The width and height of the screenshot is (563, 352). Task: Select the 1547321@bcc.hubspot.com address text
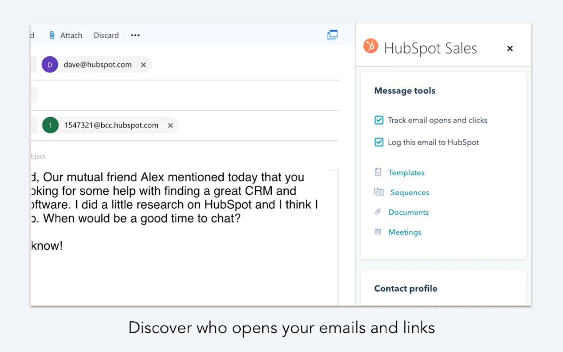pyautogui.click(x=111, y=125)
